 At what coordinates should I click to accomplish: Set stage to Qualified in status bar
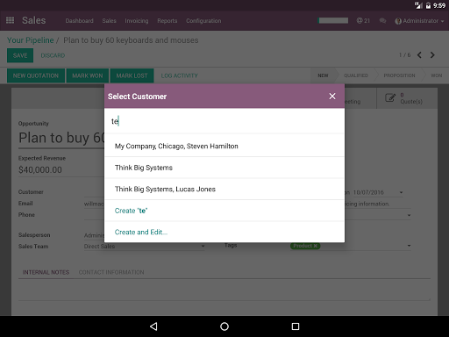(356, 75)
